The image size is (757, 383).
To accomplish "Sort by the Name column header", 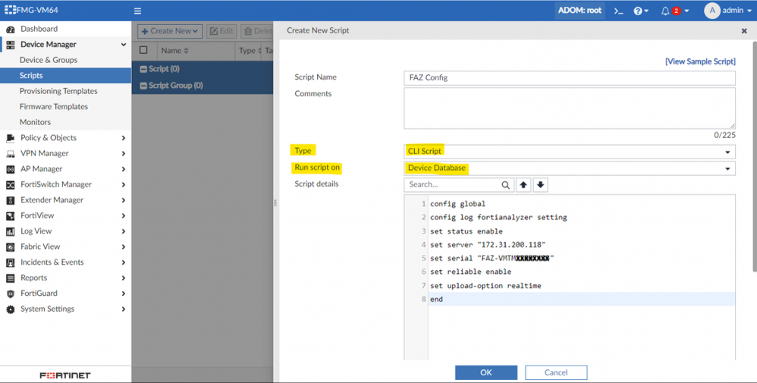I will 174,50.
